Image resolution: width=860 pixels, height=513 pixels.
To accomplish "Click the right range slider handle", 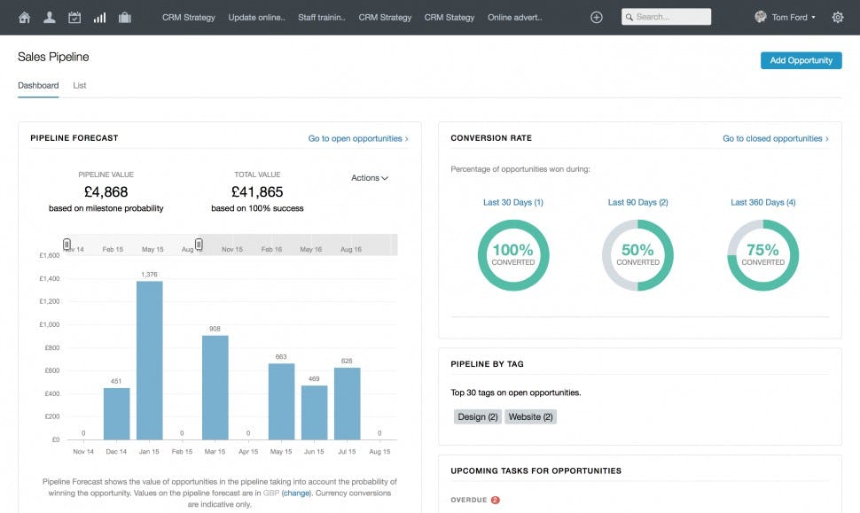I will point(199,244).
